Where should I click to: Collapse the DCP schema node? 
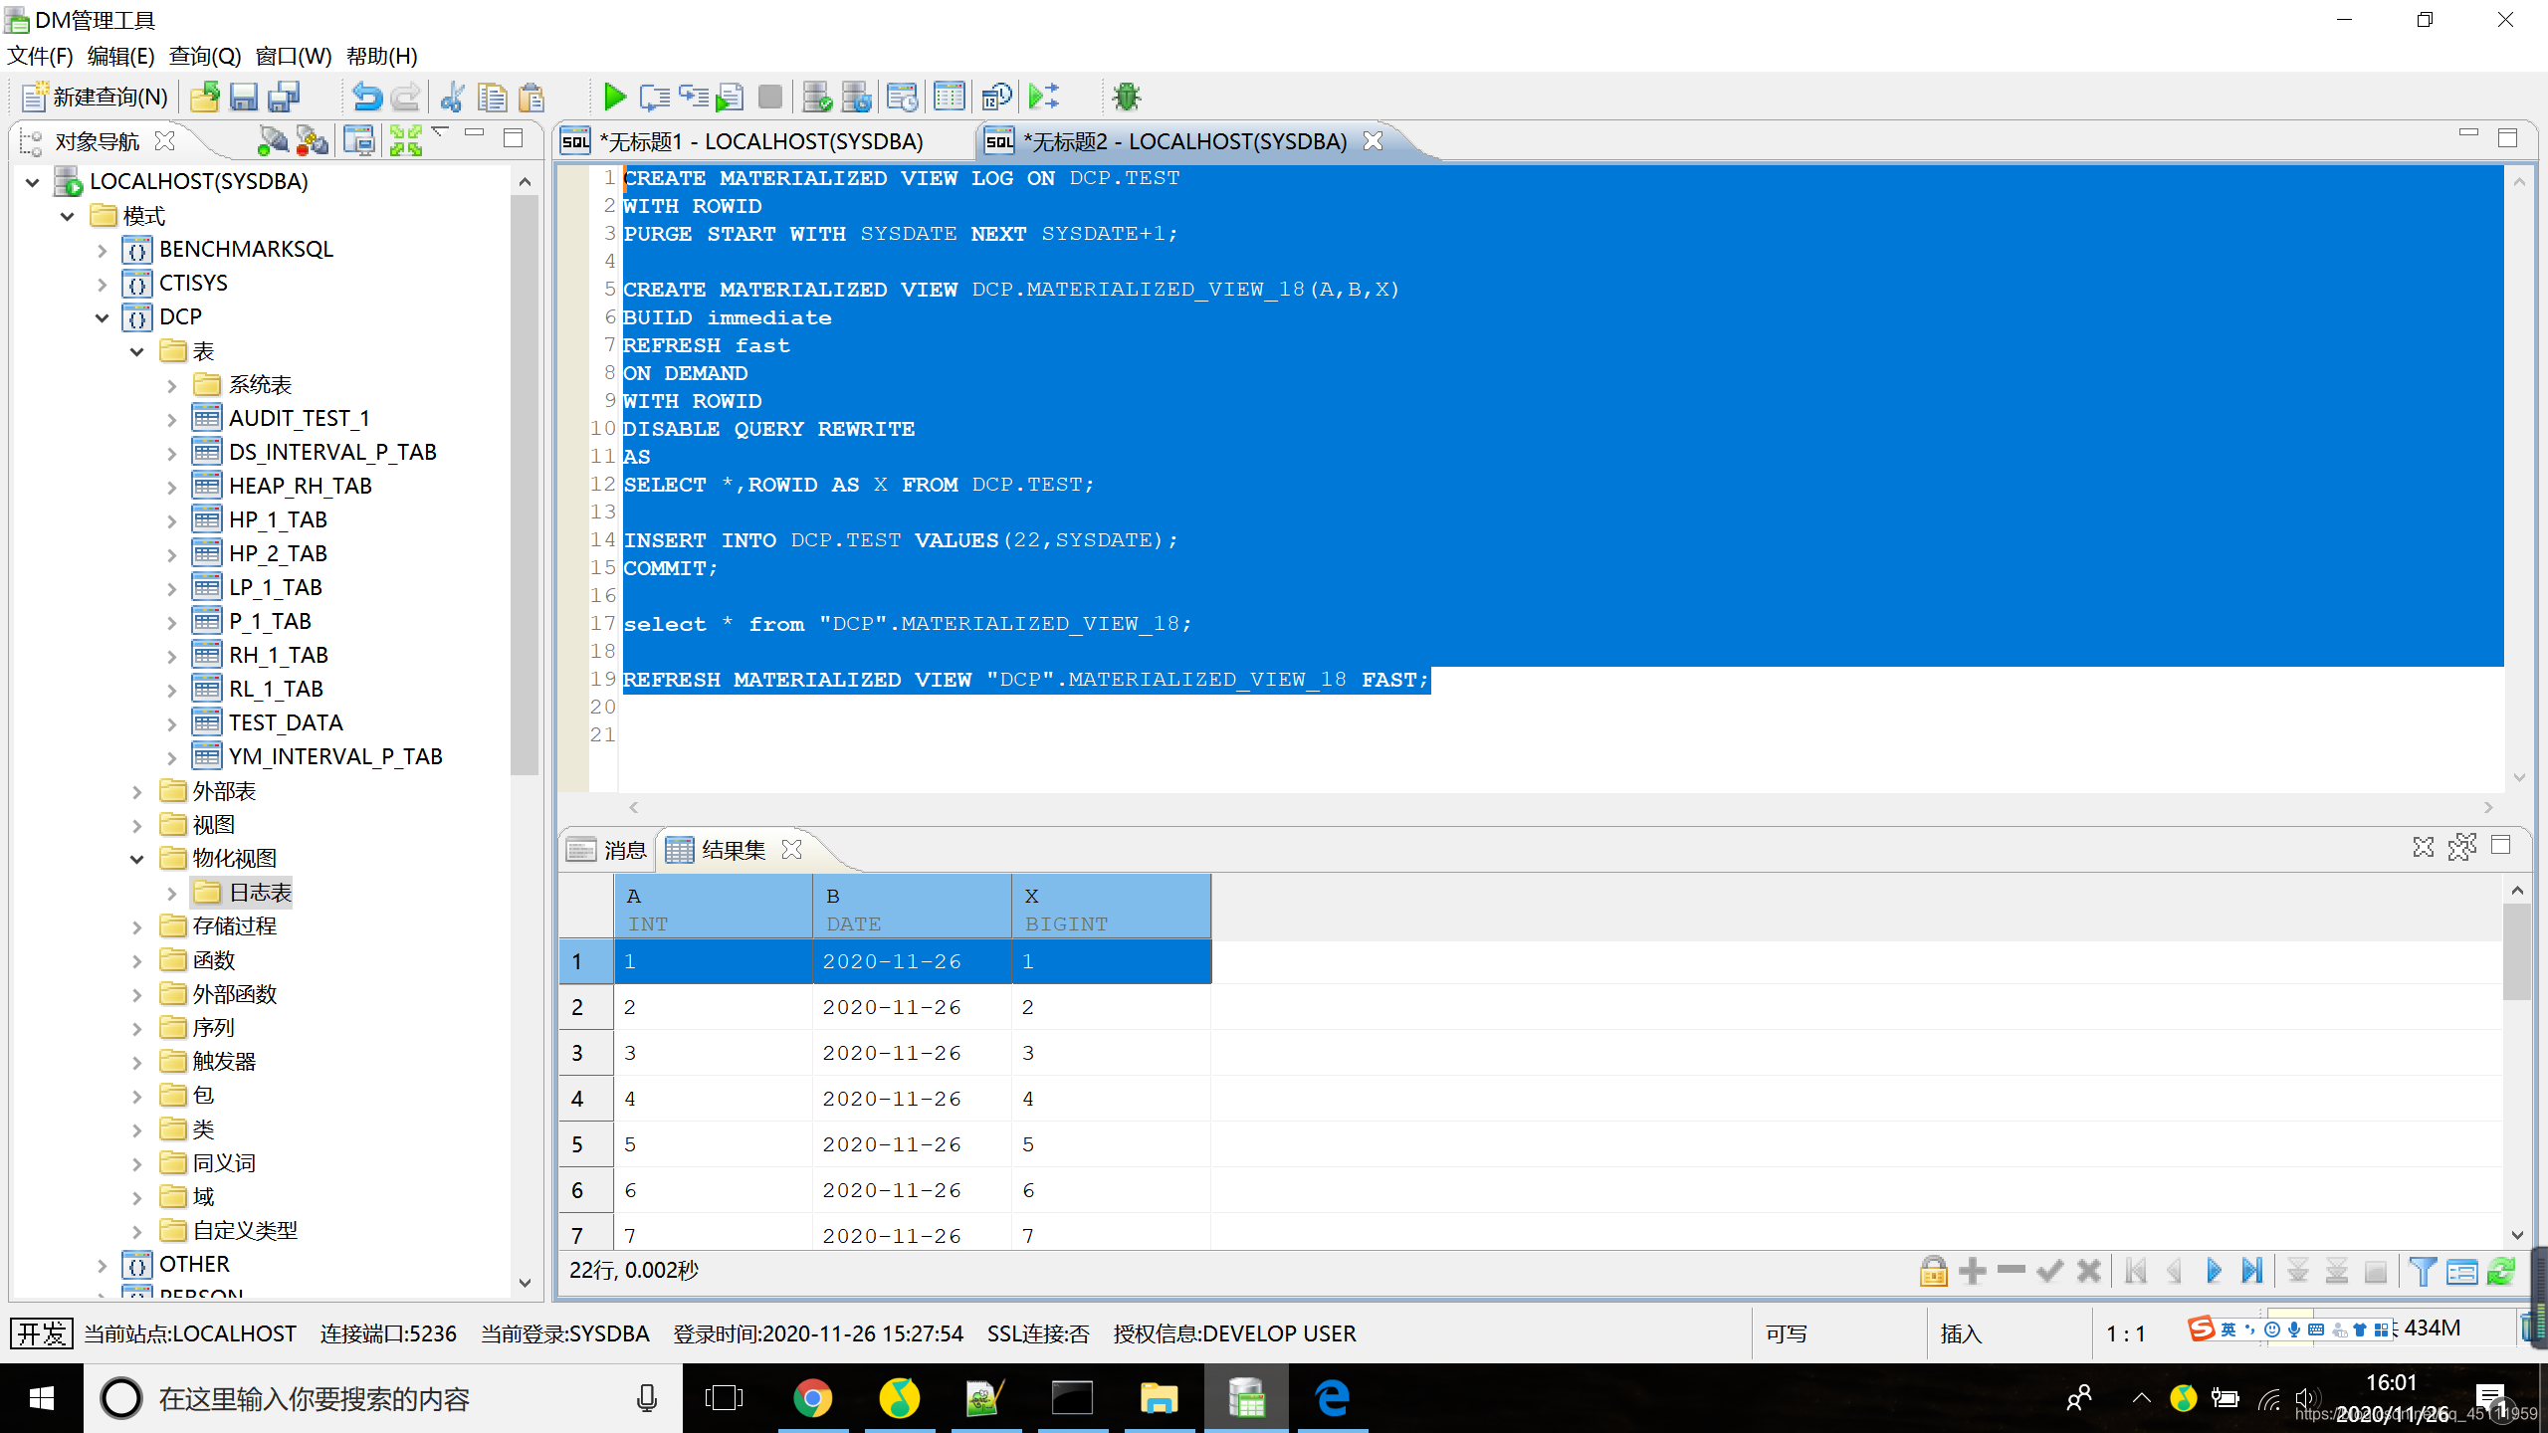pyautogui.click(x=102, y=317)
